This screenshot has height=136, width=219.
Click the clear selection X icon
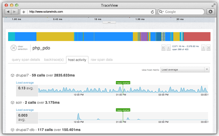(x=14, y=48)
